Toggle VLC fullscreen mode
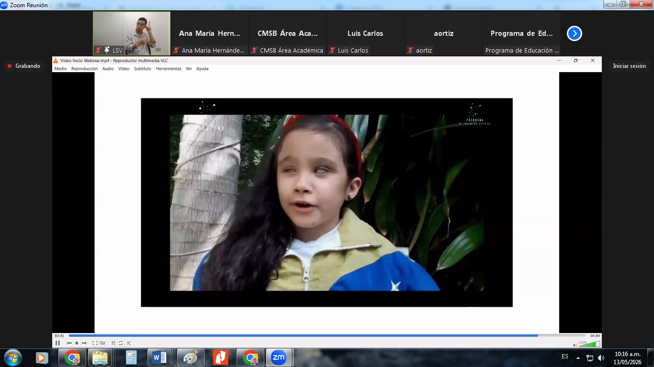Screen dimensions: 654x367 point(95,343)
